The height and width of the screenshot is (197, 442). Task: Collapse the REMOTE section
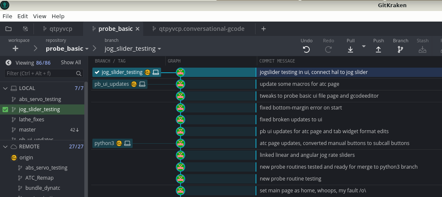5,147
